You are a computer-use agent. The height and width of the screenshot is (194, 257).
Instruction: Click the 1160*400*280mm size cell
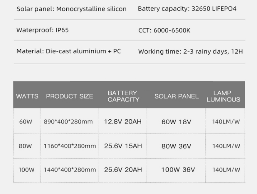pos(70,146)
